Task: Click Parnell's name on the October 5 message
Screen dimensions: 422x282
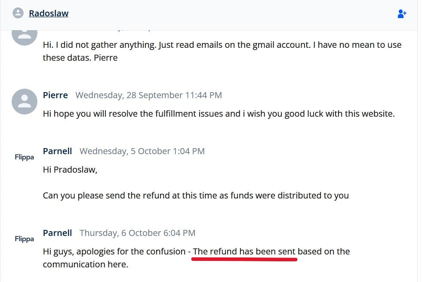Action: [x=57, y=151]
